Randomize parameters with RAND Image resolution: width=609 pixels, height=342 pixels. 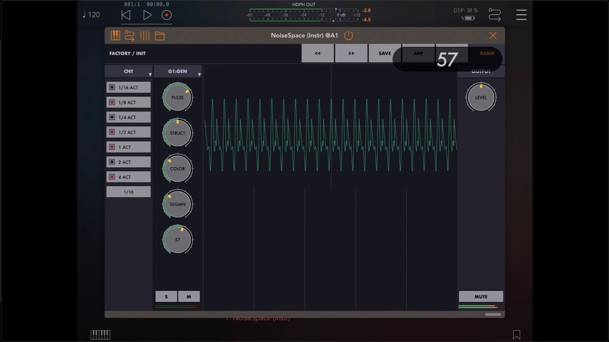click(487, 53)
